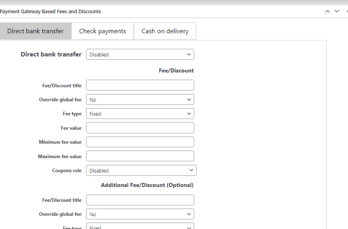Screen dimensions: 348x229
Task: Open the first Override global fee dropdown
Action: [x=140, y=99]
